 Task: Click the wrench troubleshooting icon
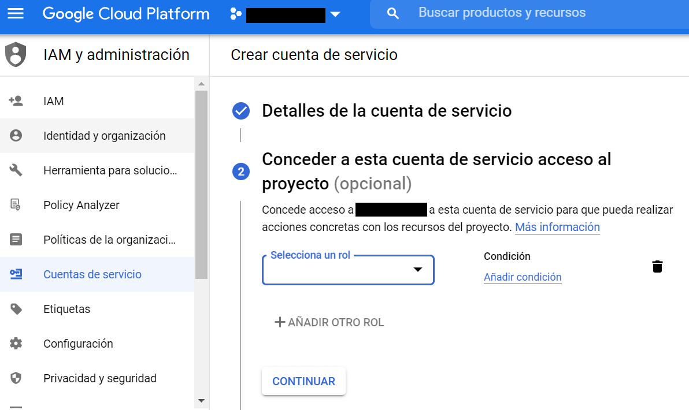point(16,170)
